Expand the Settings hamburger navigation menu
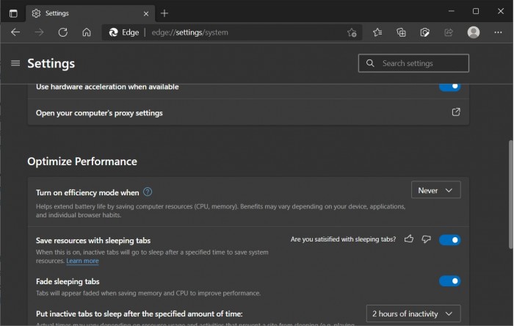The width and height of the screenshot is (514, 326). pyautogui.click(x=15, y=63)
